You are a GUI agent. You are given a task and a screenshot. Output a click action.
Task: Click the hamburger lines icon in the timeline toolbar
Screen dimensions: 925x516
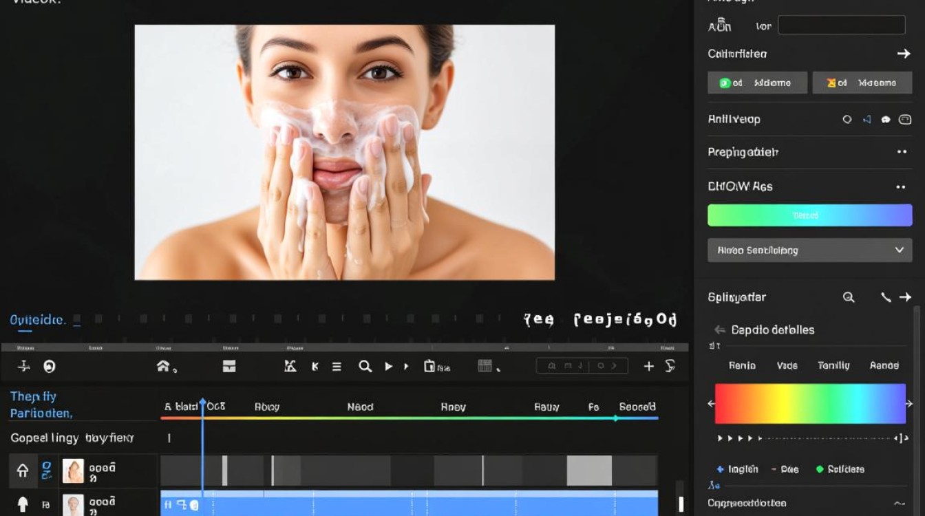tap(337, 367)
